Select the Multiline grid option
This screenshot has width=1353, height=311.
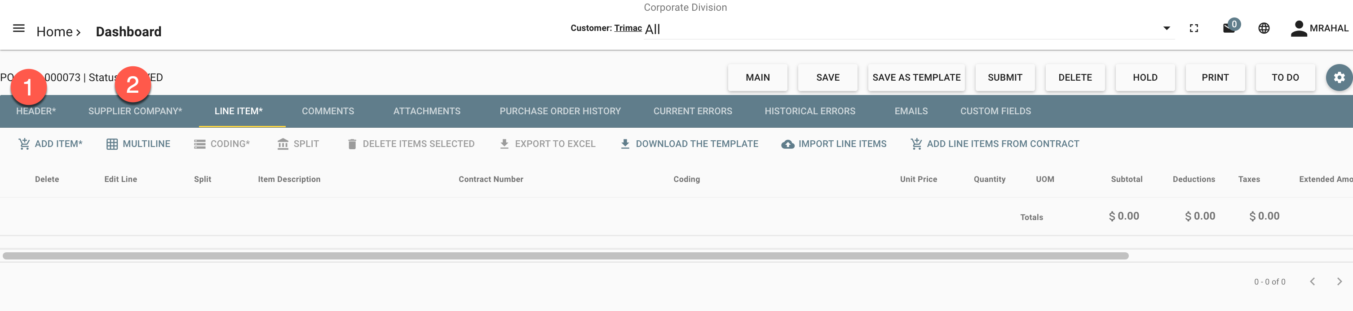click(138, 144)
